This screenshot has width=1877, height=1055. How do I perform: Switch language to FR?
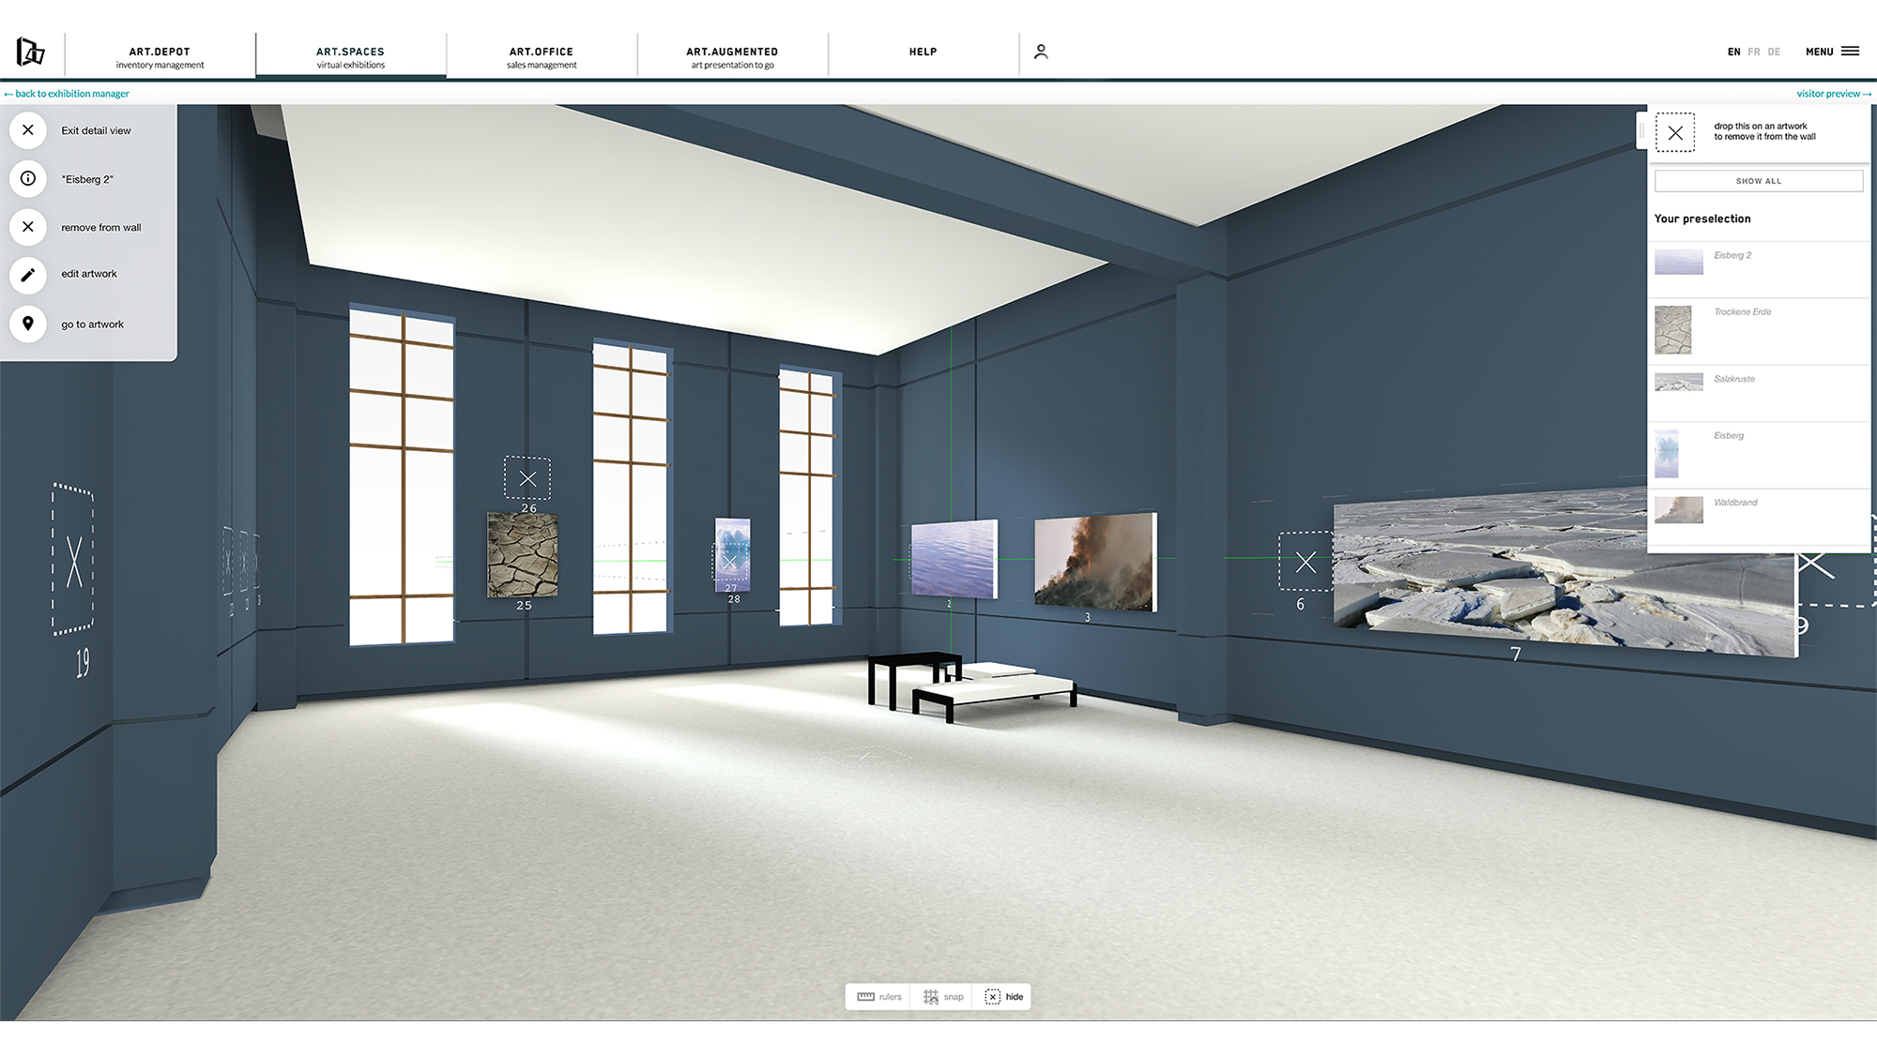pos(1754,52)
